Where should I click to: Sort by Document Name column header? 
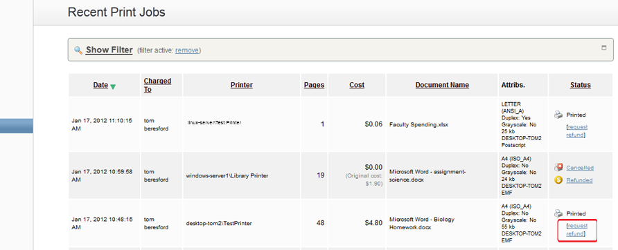click(x=442, y=85)
